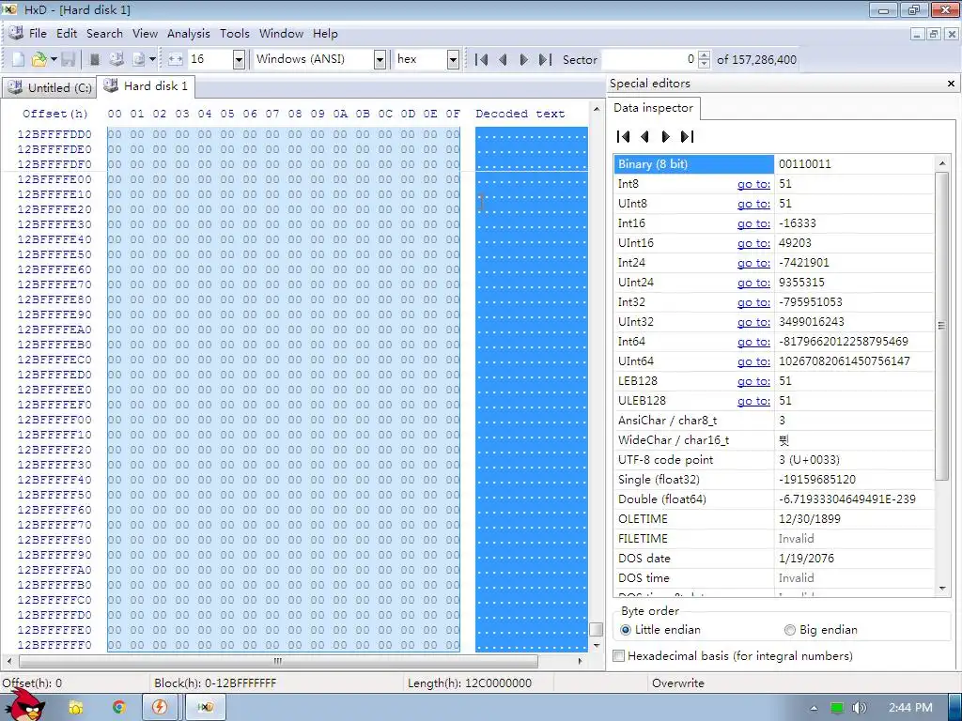Click the Save disk icon

[x=68, y=59]
